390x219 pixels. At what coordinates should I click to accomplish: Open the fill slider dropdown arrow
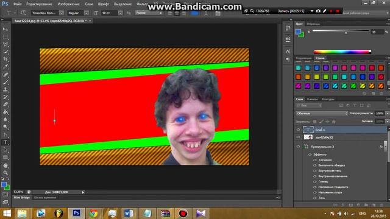pyautogui.click(x=387, y=122)
